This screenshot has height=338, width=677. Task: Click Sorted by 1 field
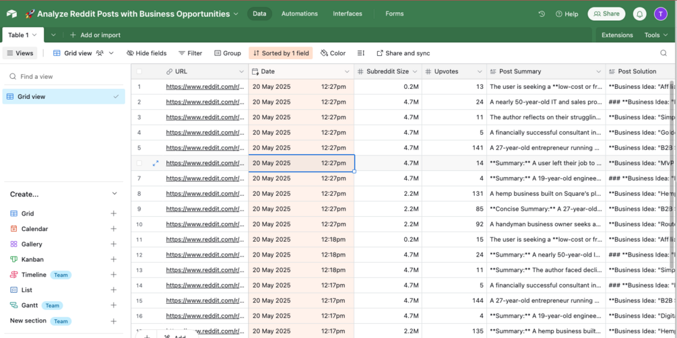281,53
